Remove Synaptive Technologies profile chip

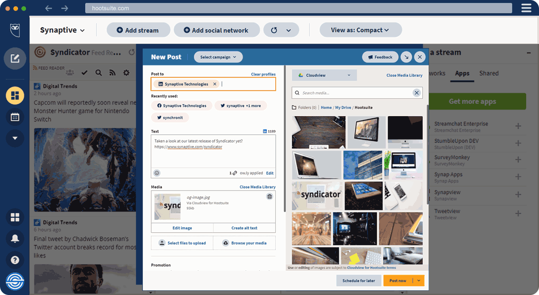click(x=215, y=84)
